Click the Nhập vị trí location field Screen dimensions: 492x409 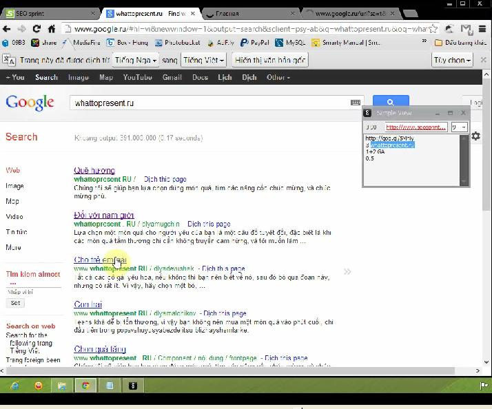33,292
